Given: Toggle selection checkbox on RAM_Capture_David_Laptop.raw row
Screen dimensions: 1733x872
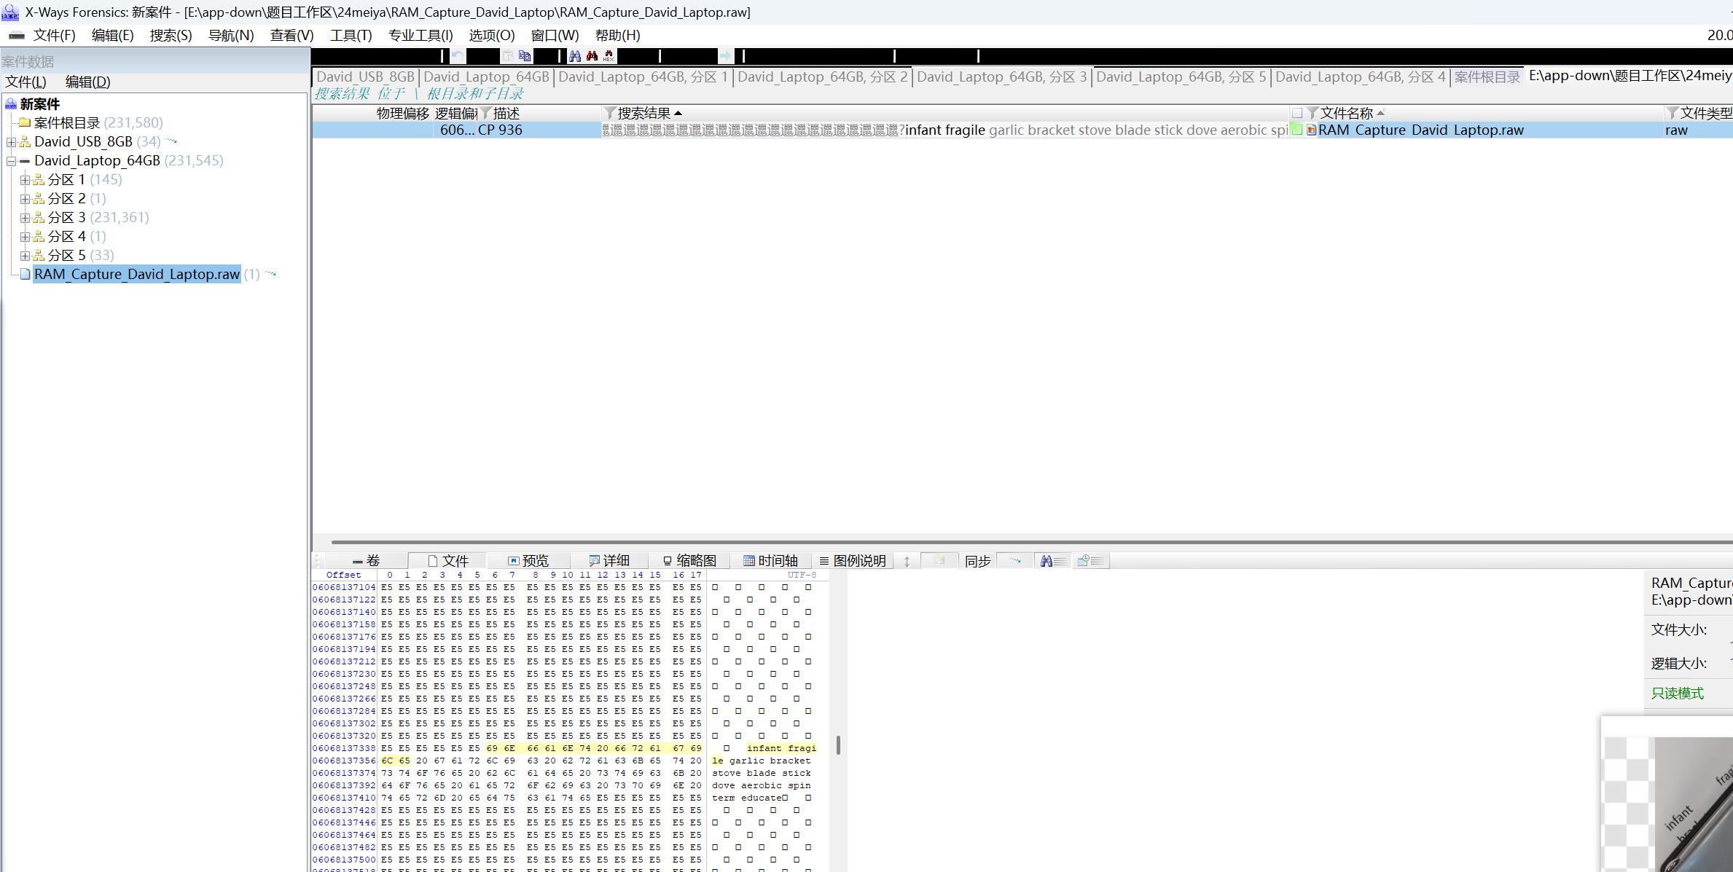Looking at the screenshot, I should (x=1296, y=130).
